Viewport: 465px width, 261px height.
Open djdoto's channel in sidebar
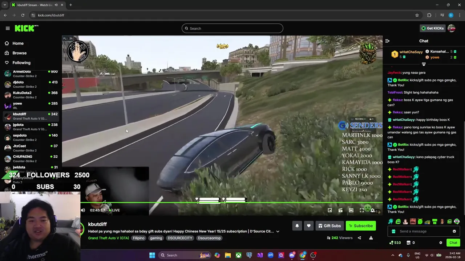point(31,84)
